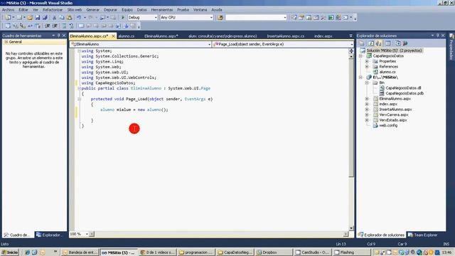Click the solution configurations search box

pos(256,17)
